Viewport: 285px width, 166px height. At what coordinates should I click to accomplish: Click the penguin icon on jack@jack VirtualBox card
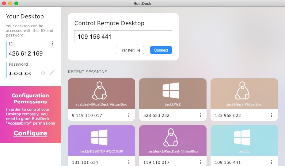244,91
